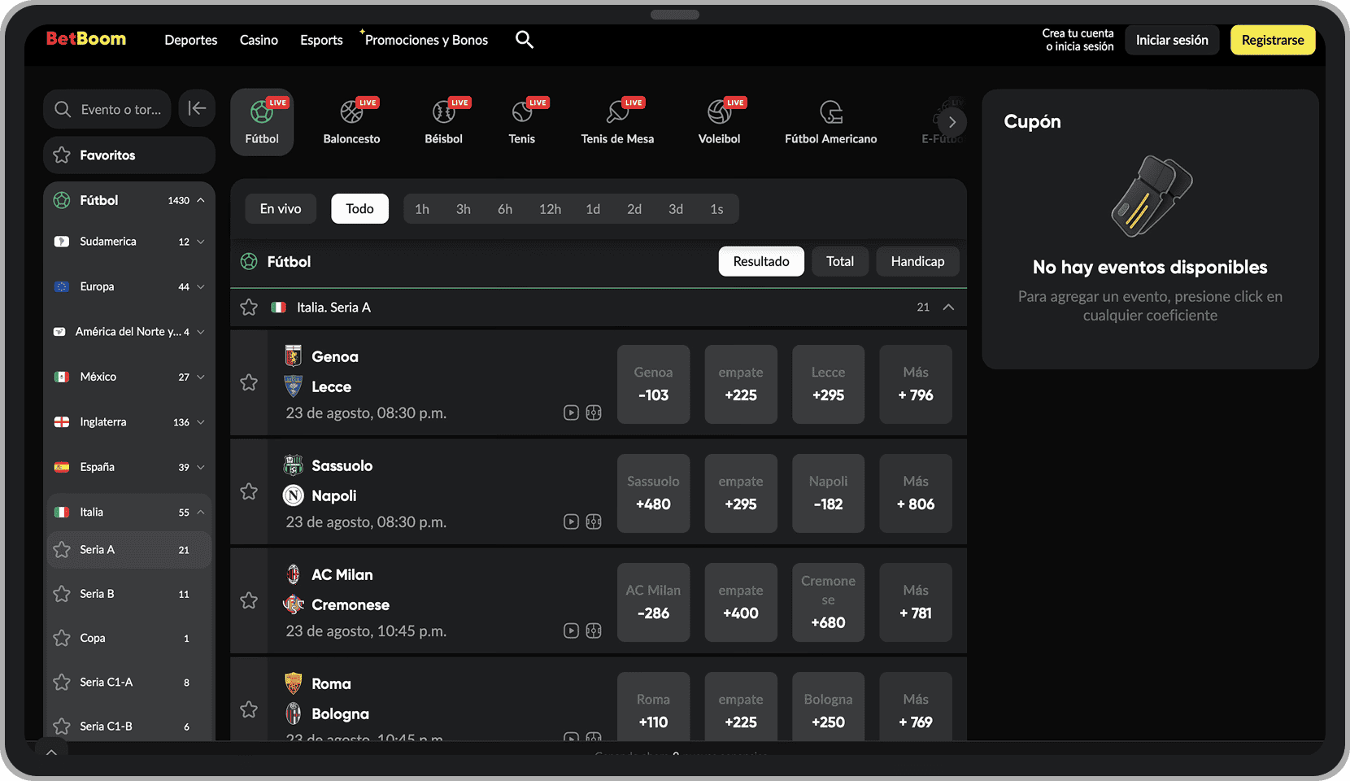
Task: Open live stream for AC Milan vs Cremonese
Action: [571, 630]
